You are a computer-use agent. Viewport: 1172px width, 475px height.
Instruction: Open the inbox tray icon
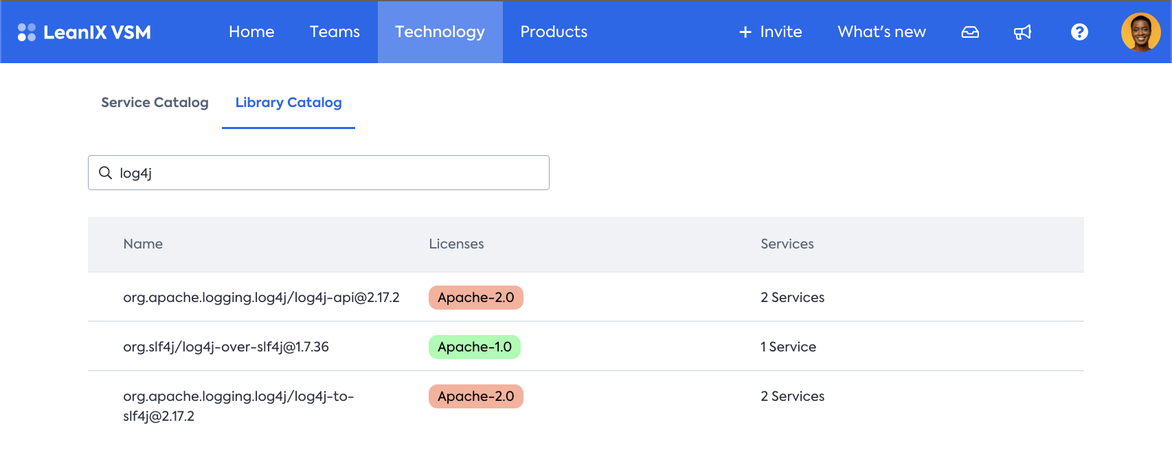970,32
